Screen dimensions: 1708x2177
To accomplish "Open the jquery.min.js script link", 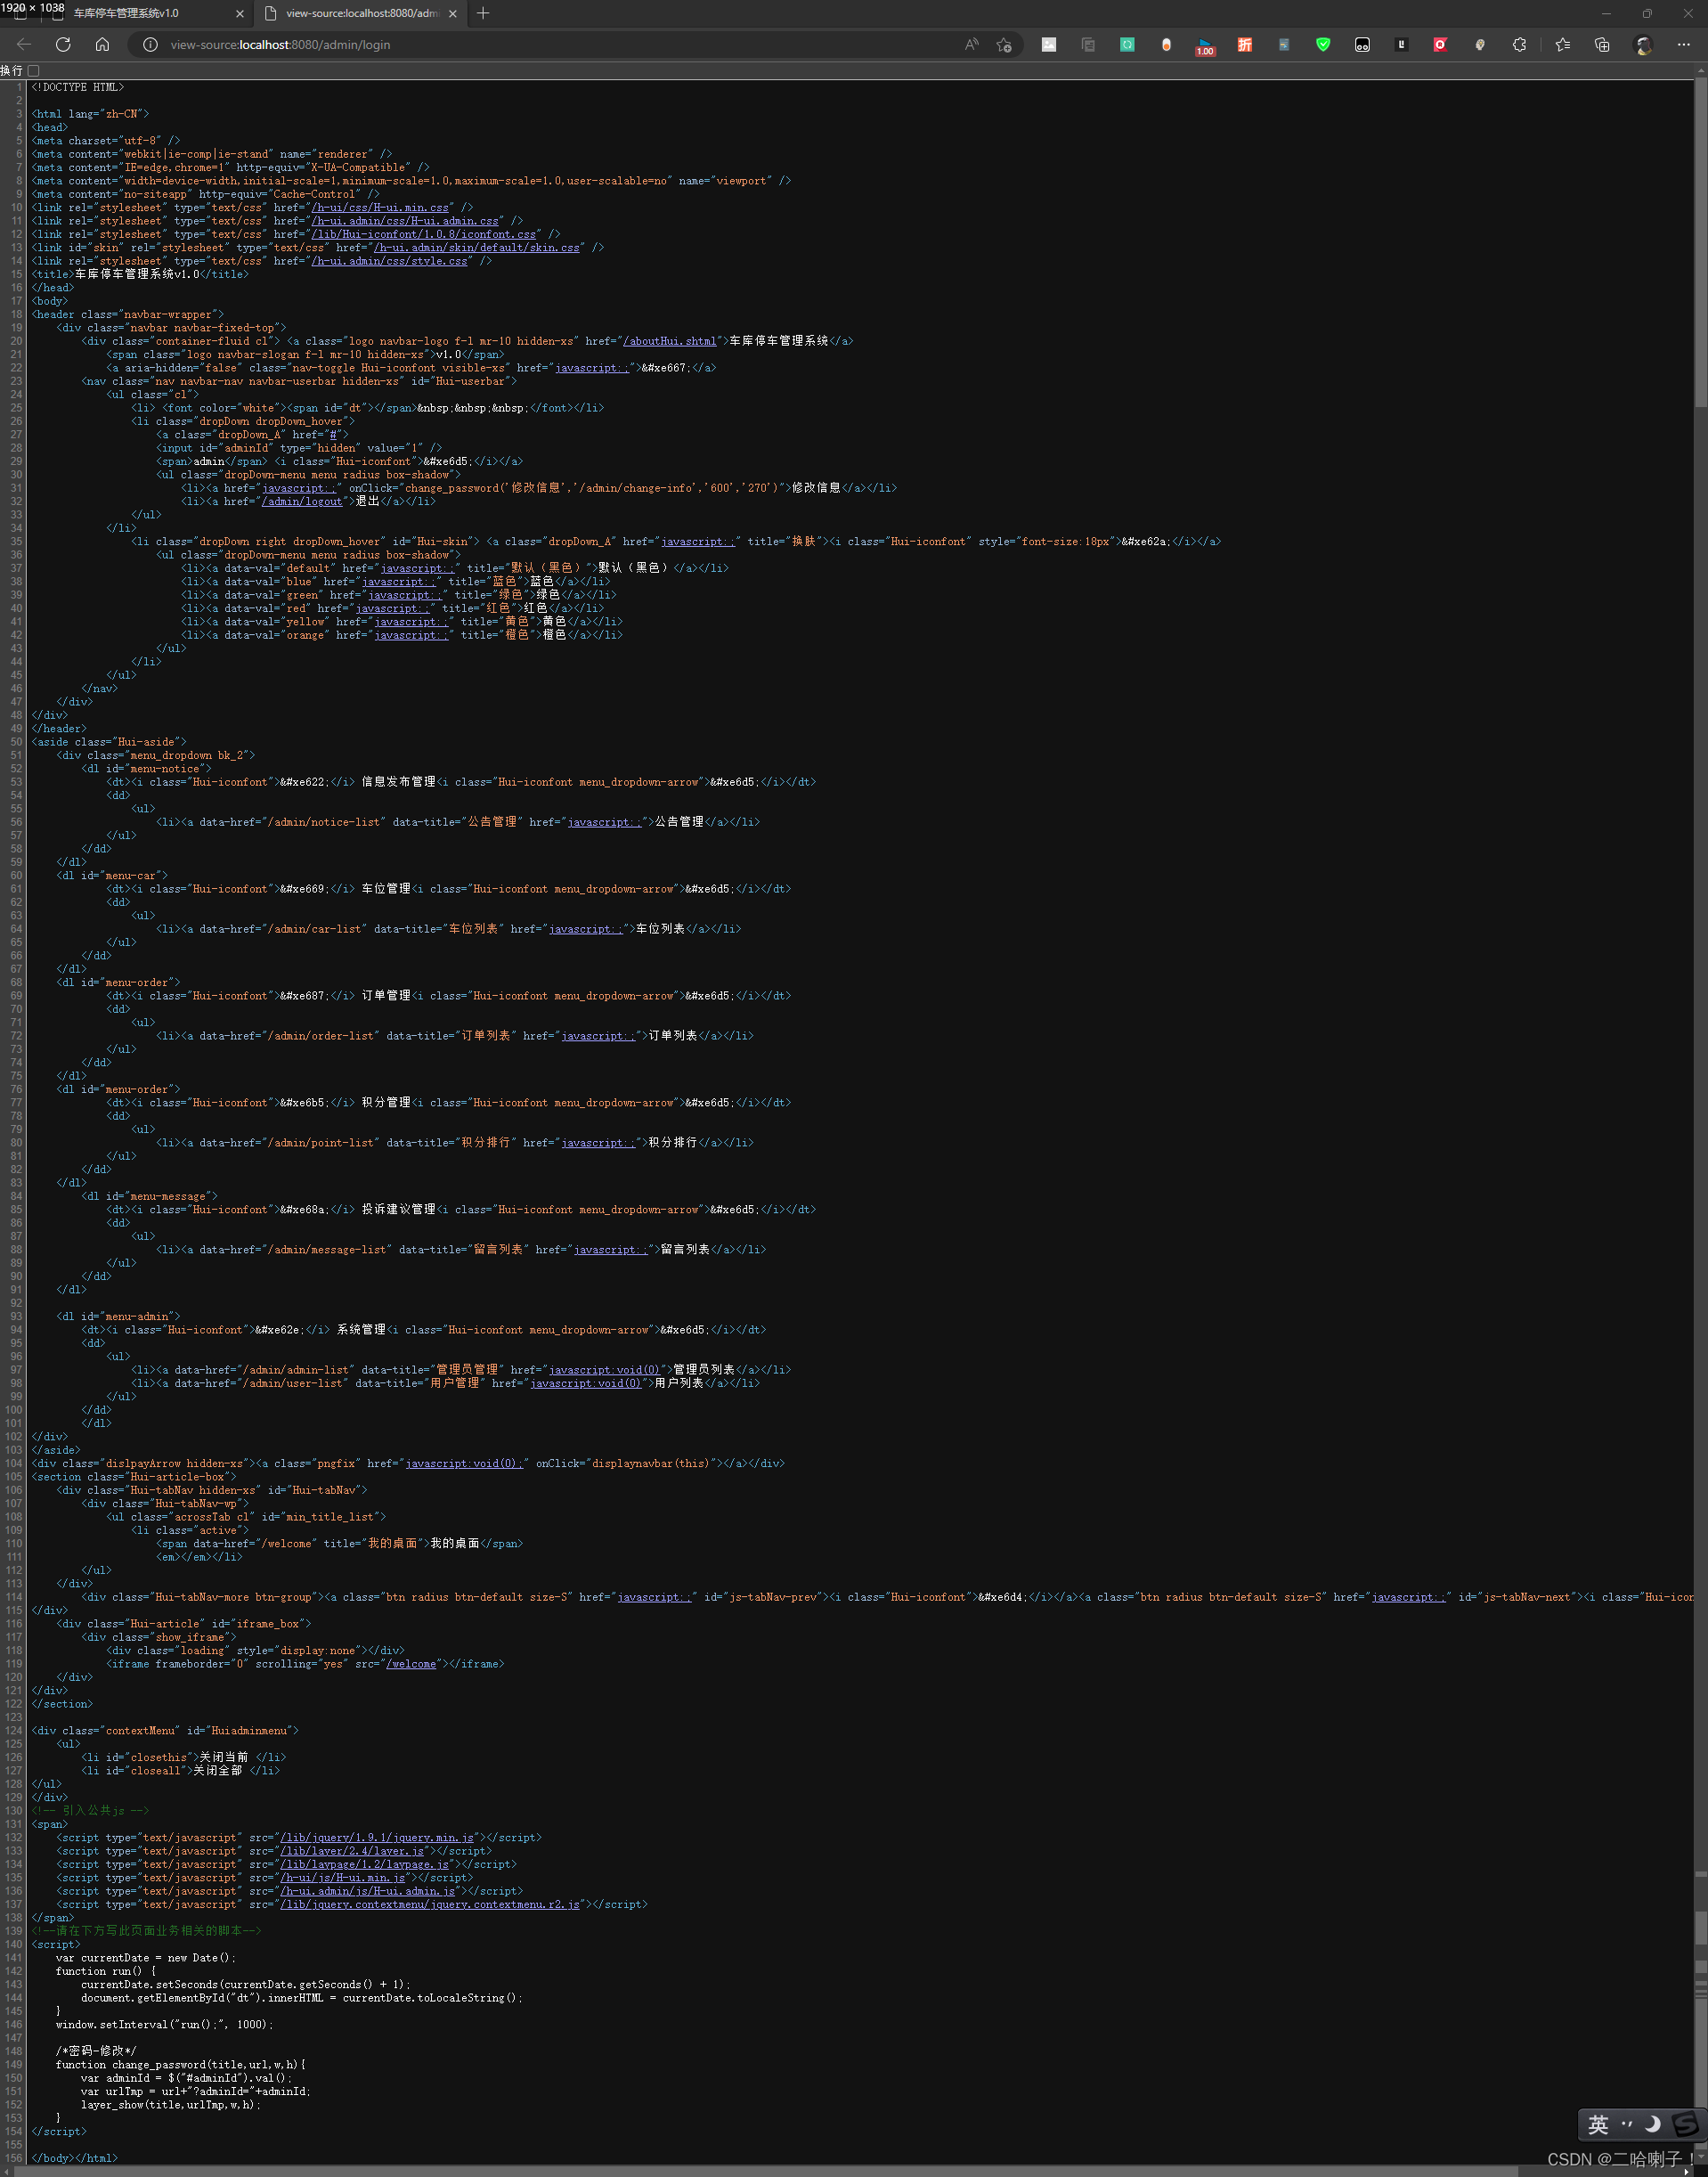I will point(377,1838).
